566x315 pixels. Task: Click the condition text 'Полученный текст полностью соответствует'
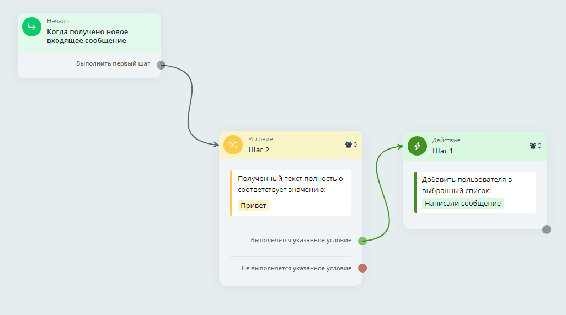tap(290, 184)
